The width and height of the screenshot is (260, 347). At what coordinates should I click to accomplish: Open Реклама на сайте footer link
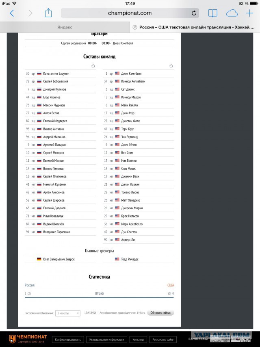click(163, 339)
